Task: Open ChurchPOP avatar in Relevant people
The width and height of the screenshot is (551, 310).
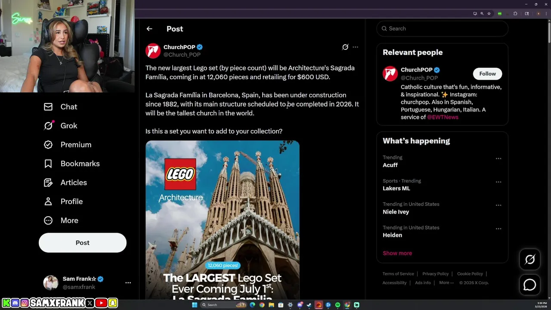Action: point(390,74)
